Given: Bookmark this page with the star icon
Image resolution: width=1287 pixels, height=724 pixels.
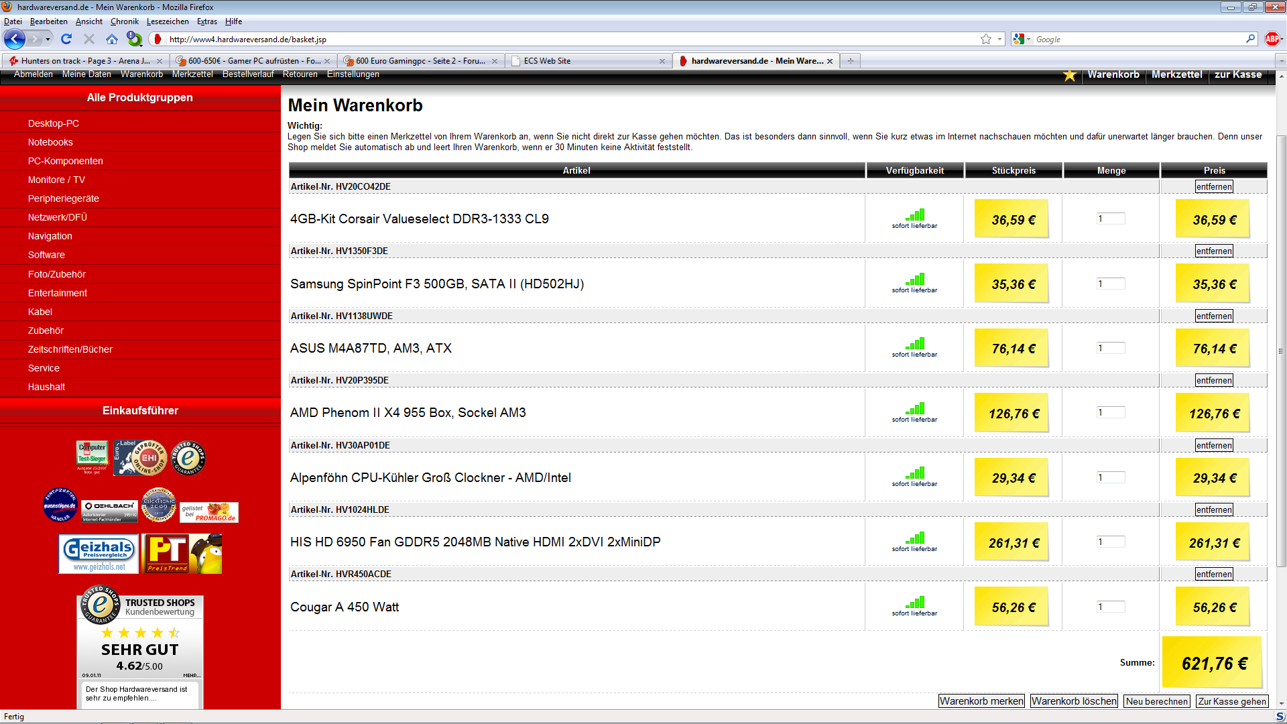Looking at the screenshot, I should [986, 39].
